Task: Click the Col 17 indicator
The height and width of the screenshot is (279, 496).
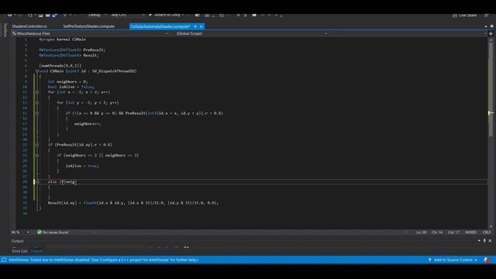Action: pos(453,232)
